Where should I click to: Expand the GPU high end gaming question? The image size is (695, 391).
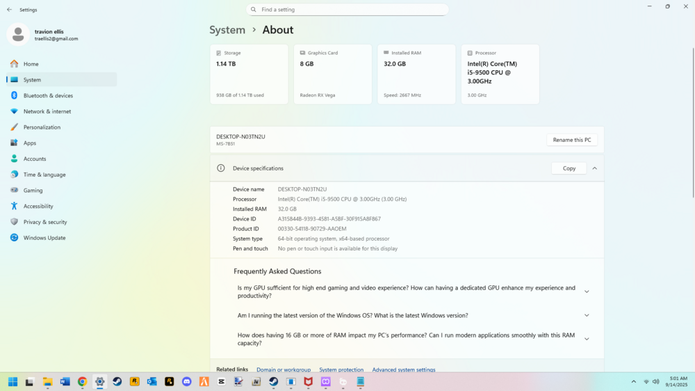[x=587, y=292]
